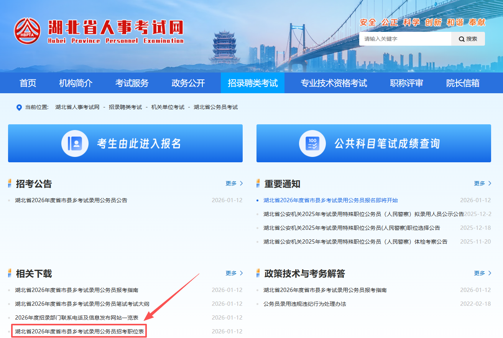The height and width of the screenshot is (338, 503).
Task: Click the magnifier search button
Action: [468, 39]
